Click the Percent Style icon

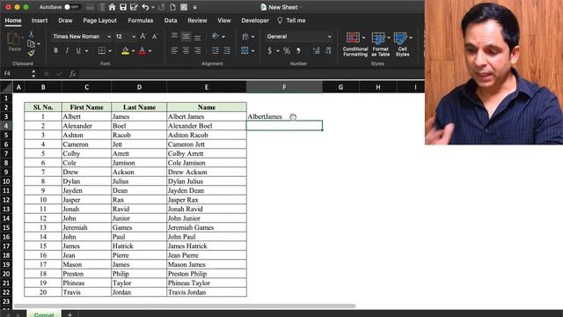287,51
